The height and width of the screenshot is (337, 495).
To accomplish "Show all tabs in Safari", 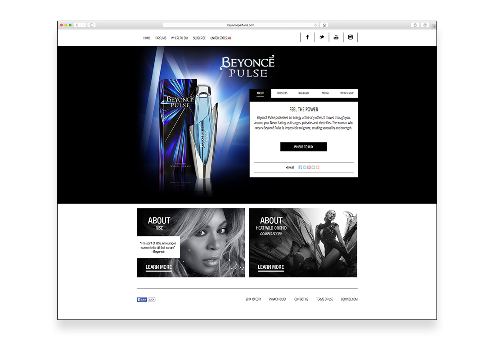I will [425, 25].
